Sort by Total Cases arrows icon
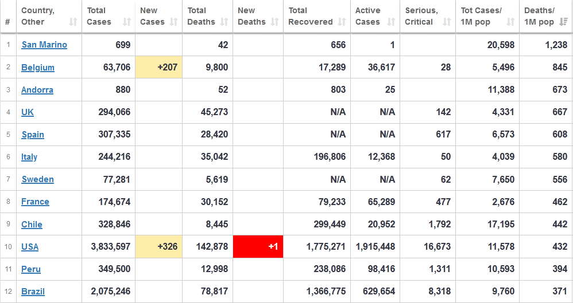573x303 pixels. [126, 22]
